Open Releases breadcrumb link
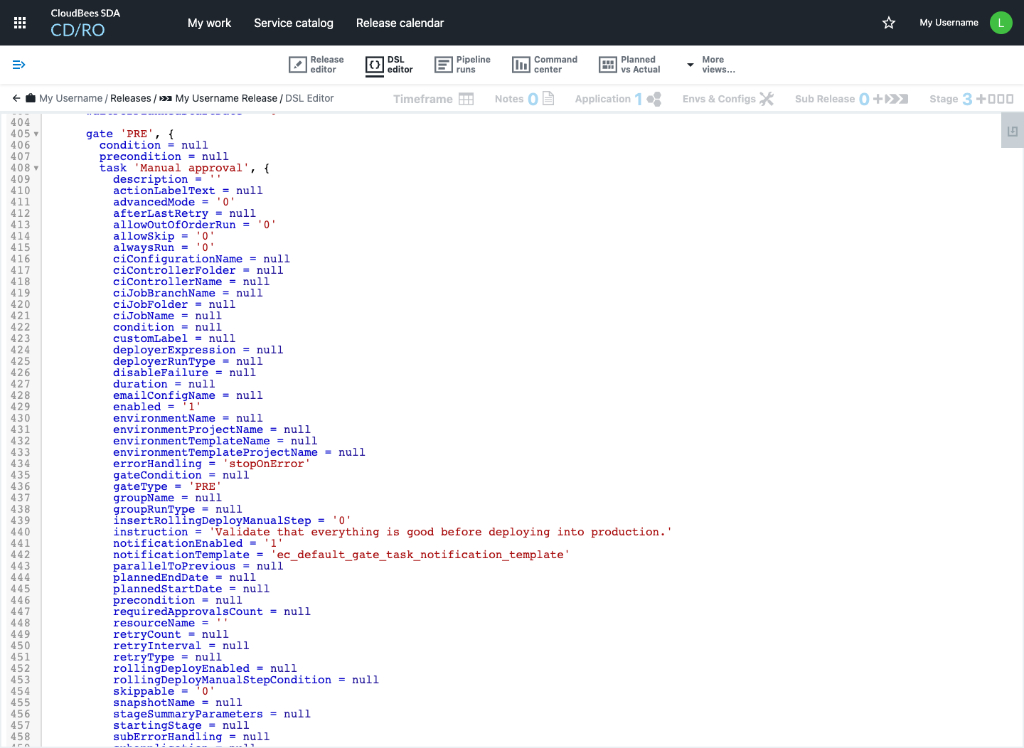Screen dimensions: 1024x748 click(x=131, y=98)
